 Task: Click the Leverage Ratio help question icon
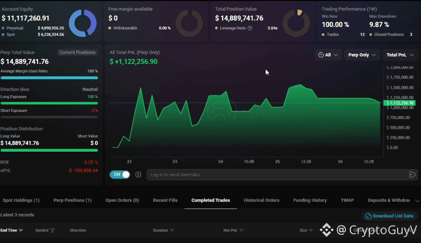[x=250, y=28]
